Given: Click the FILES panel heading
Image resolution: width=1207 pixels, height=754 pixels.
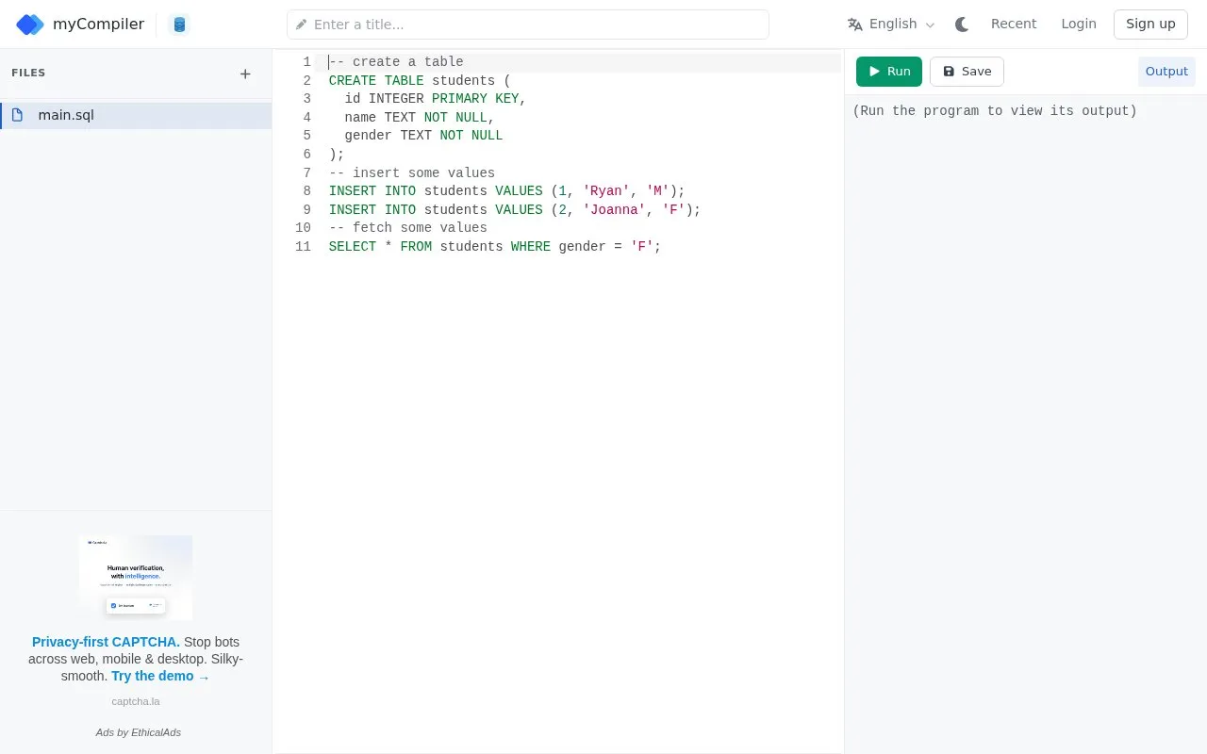Looking at the screenshot, I should (x=28, y=74).
